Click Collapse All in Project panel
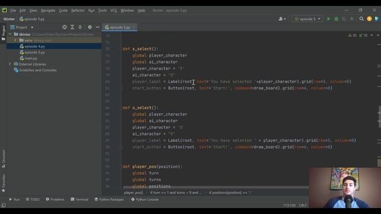Viewport: 381px width, 214px height. pos(80,27)
